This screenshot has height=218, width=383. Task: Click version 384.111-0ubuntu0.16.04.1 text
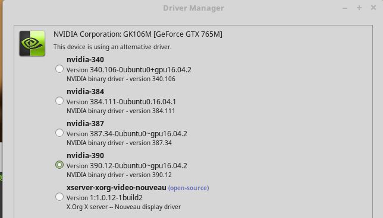pyautogui.click(x=121, y=102)
